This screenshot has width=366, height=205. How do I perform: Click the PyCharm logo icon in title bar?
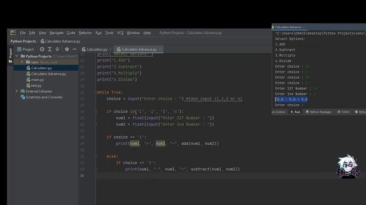[13, 33]
